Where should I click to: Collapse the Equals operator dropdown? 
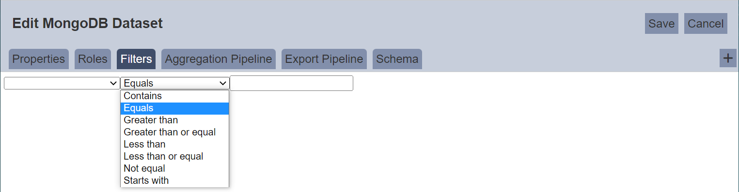(x=175, y=83)
